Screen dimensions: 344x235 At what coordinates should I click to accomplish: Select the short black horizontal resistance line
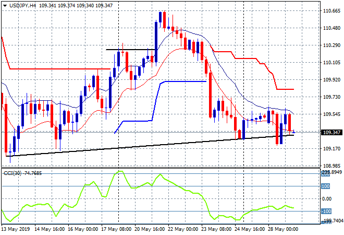point(130,50)
